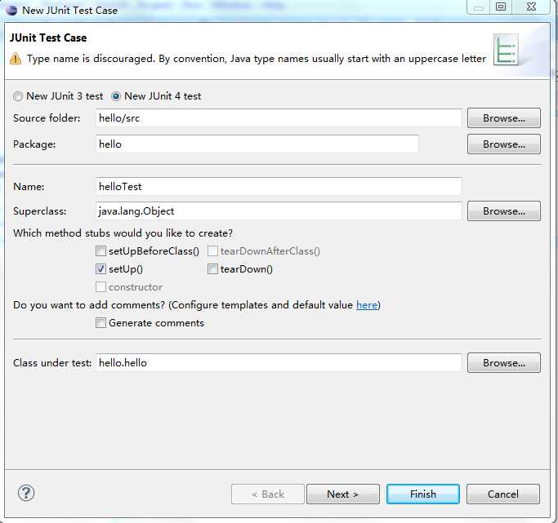Click the 'Do you want to add comments?' text
The image size is (558, 523).
[x=89, y=305]
